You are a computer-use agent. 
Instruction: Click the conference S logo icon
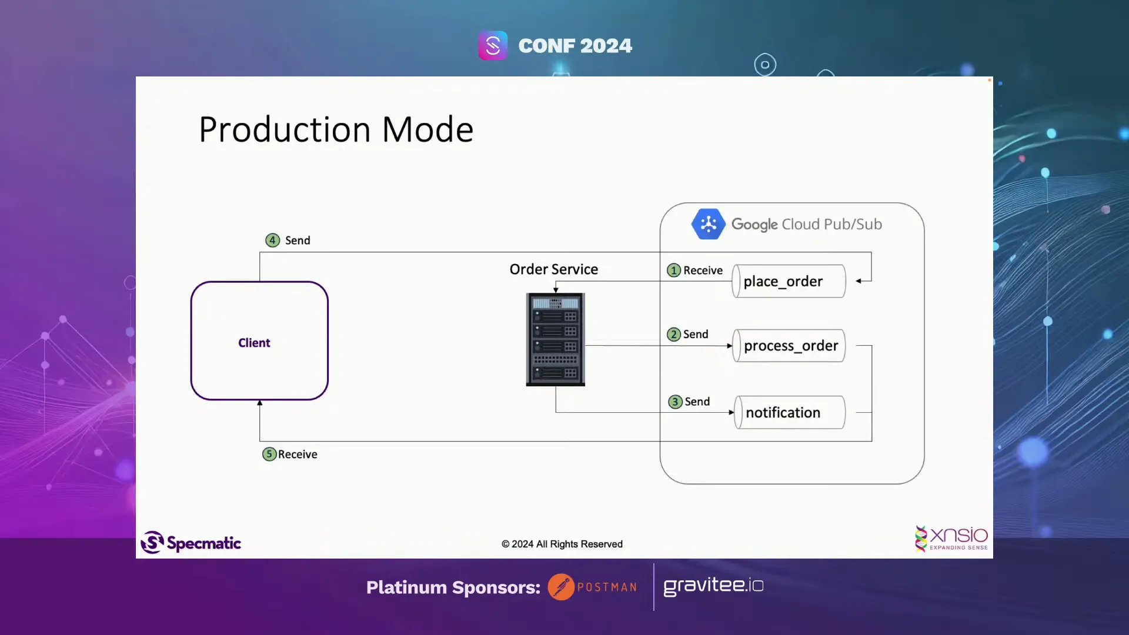(x=493, y=46)
